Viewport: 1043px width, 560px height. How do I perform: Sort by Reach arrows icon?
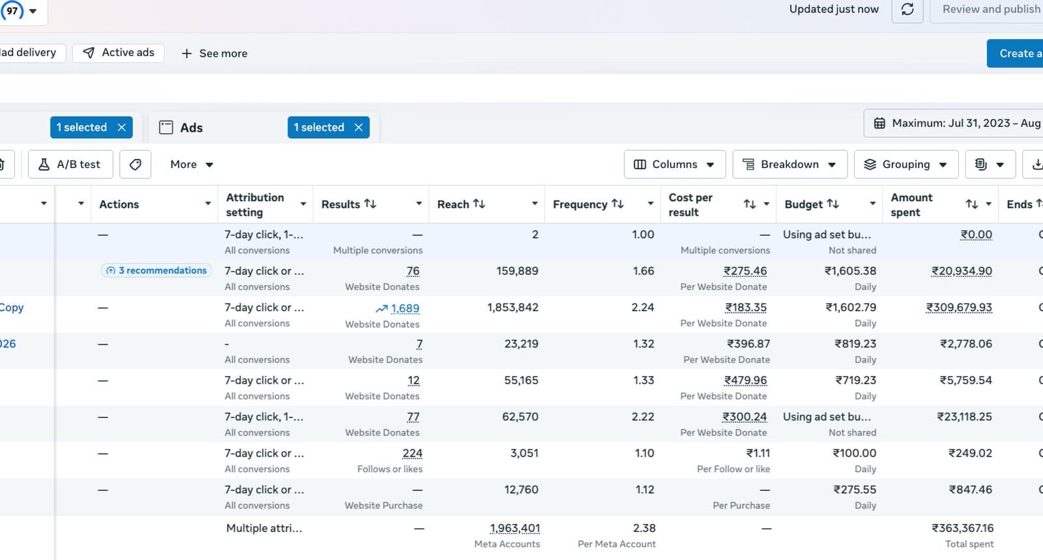point(479,204)
